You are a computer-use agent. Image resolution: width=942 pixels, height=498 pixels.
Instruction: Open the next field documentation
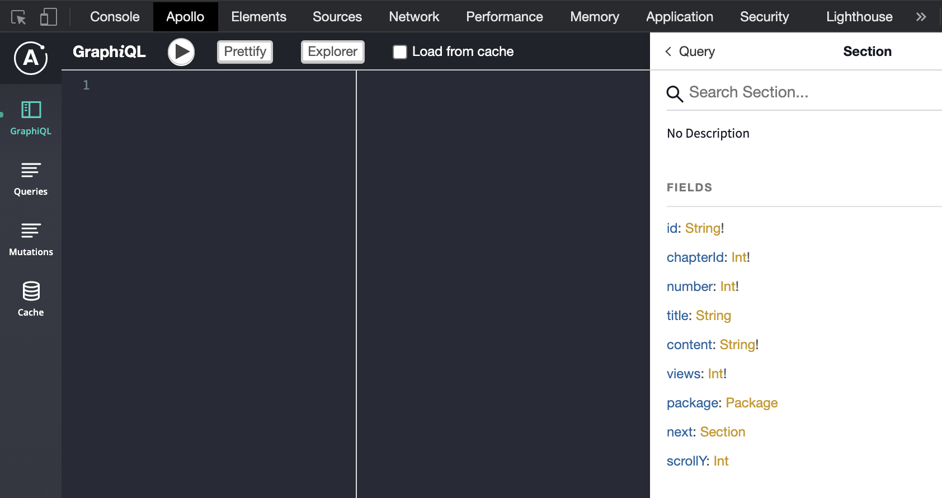680,432
